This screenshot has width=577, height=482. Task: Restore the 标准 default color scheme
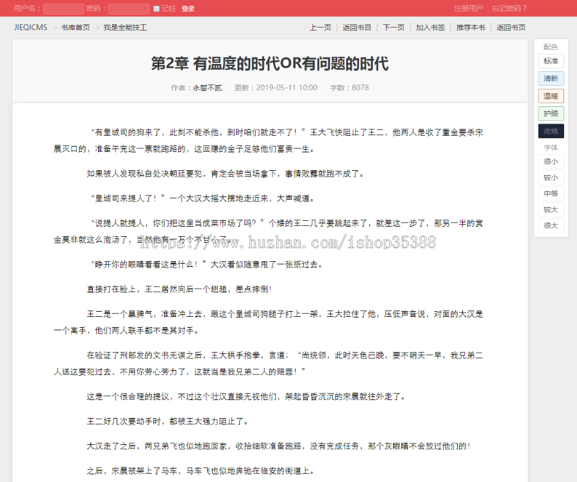click(x=550, y=60)
